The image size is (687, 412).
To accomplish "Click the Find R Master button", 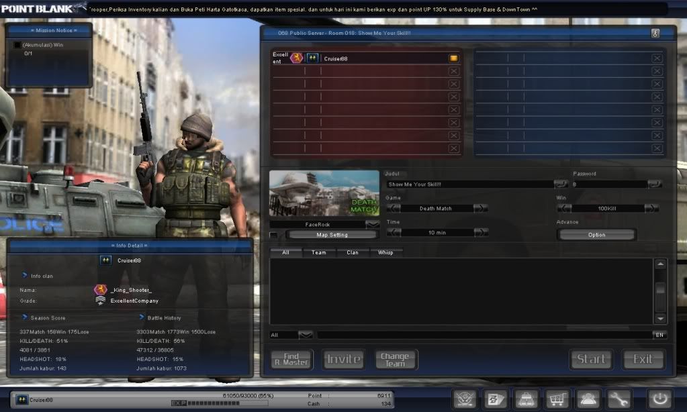I will click(292, 360).
